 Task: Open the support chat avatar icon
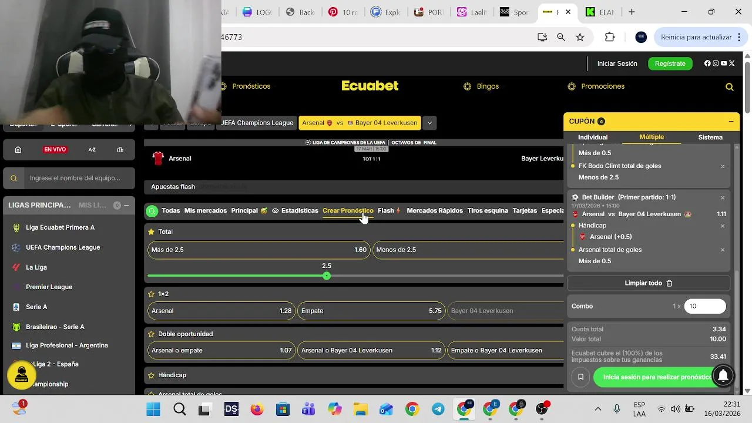point(22,374)
